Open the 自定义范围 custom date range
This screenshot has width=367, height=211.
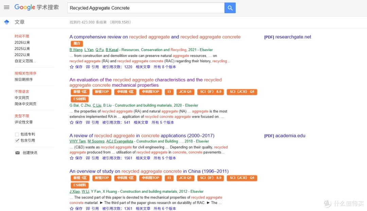click(25, 61)
